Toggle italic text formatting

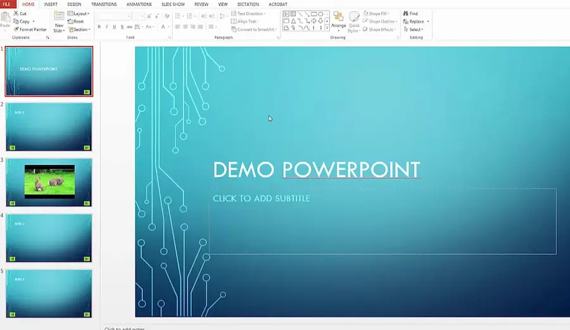(106, 27)
